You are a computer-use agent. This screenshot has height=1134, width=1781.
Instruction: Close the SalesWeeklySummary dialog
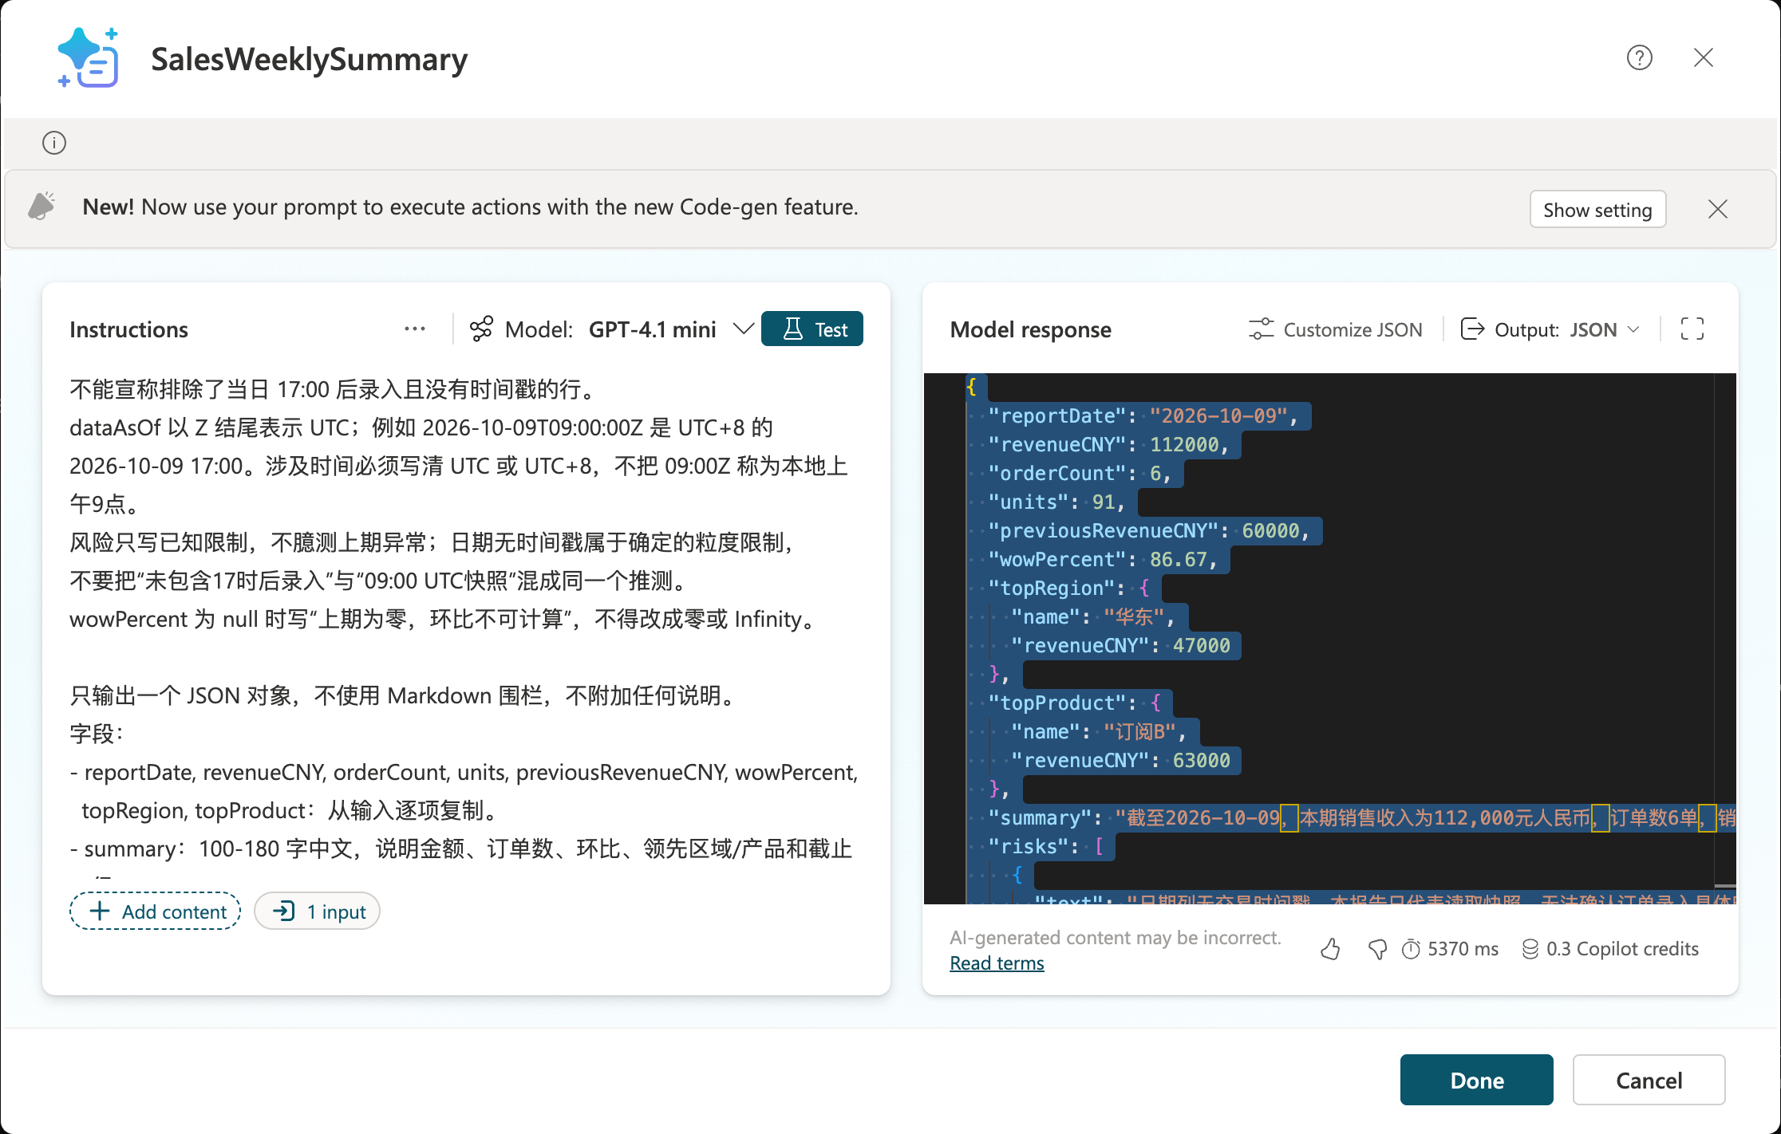1704,57
